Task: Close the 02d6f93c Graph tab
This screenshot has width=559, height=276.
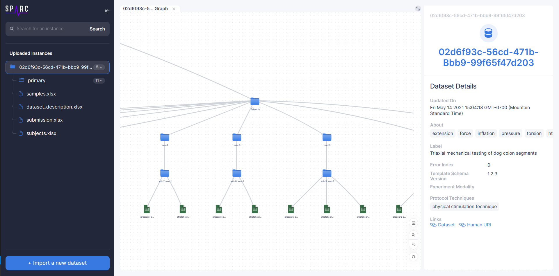Action: point(174,9)
